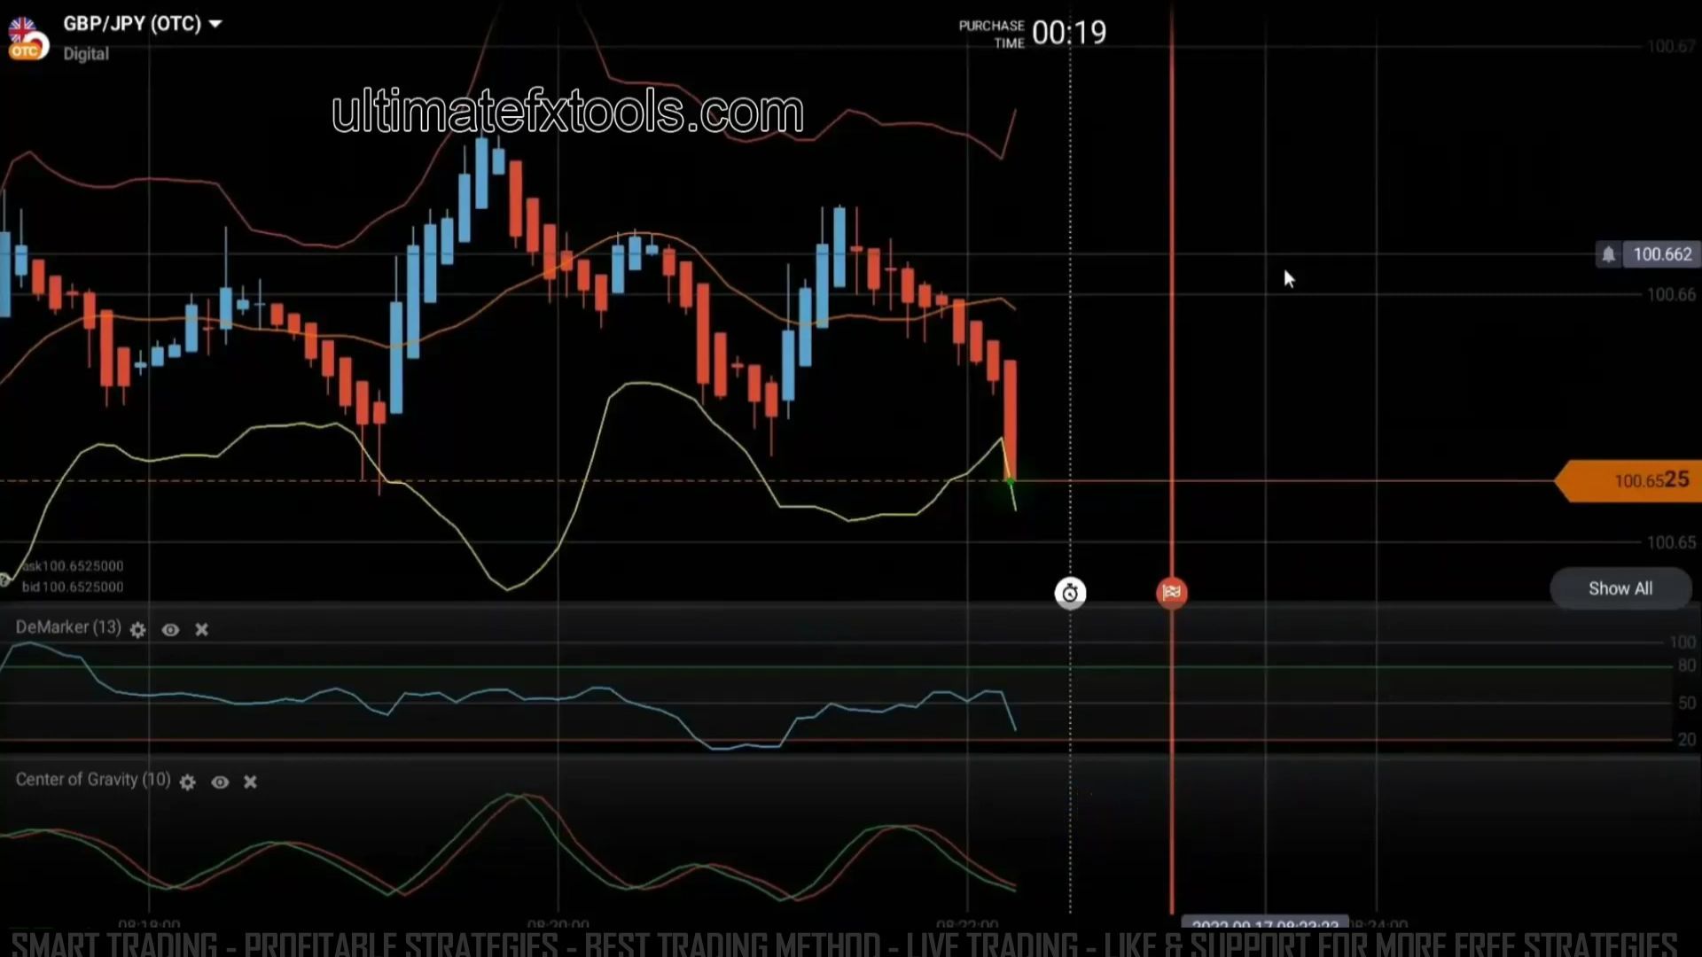This screenshot has width=1702, height=957.
Task: Click the orange current price tag 100.6525
Action: [x=1631, y=480]
